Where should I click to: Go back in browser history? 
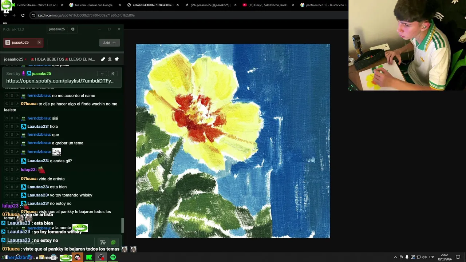click(5, 15)
